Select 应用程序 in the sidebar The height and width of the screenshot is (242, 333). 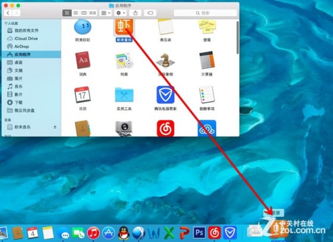pyautogui.click(x=31, y=55)
